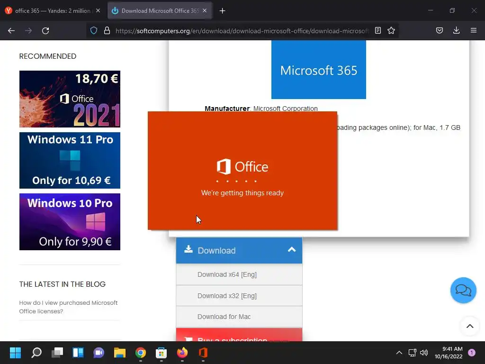The image size is (485, 364).
Task: Open network status in system tray
Action: click(x=412, y=353)
